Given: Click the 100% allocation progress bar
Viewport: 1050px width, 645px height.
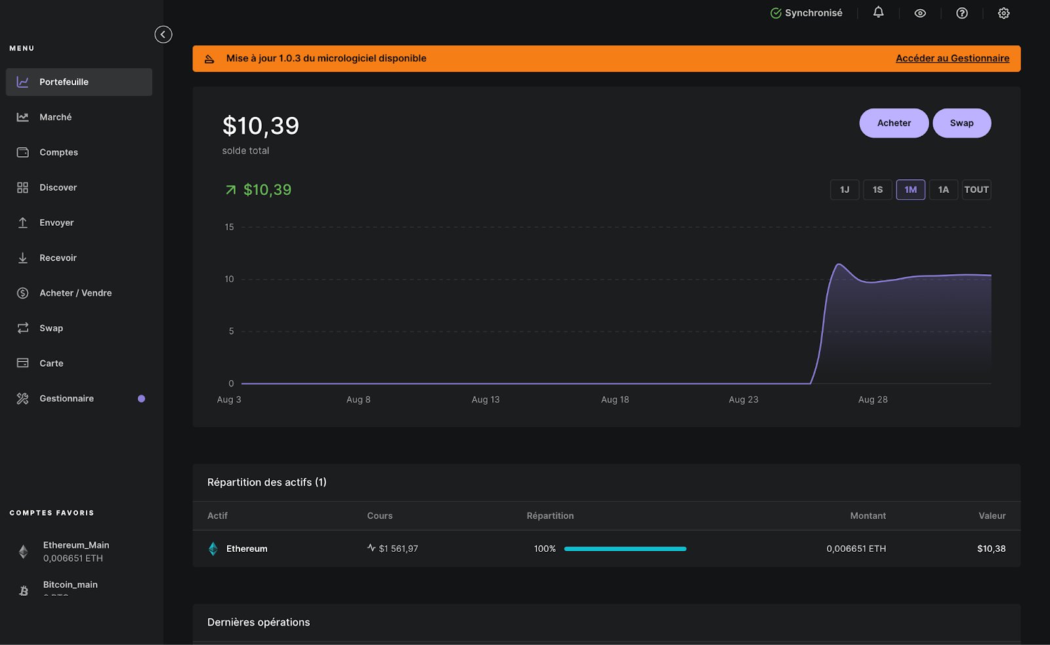Looking at the screenshot, I should [625, 549].
